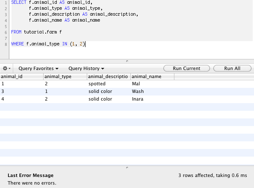Click 'tutorial.farm' in the FROM line

point(40,32)
